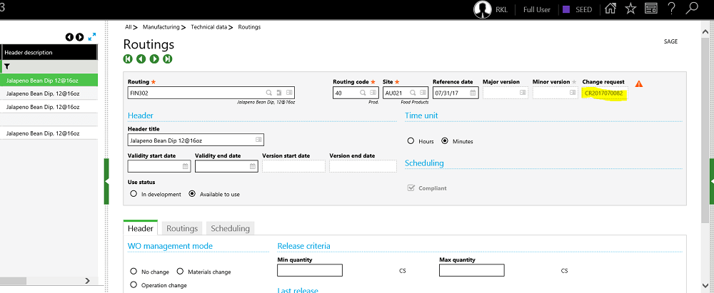Set use status to In development
The image size is (714, 293).
pyautogui.click(x=134, y=194)
